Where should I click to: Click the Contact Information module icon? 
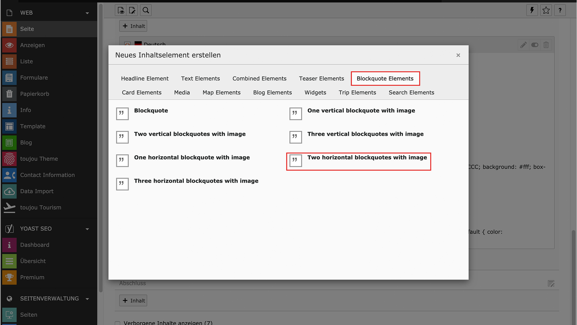point(9,175)
